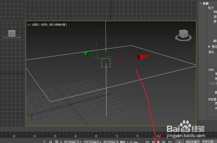217x143 pixels.
Task: Open the [+] viewport general menu
Action: pos(29,25)
